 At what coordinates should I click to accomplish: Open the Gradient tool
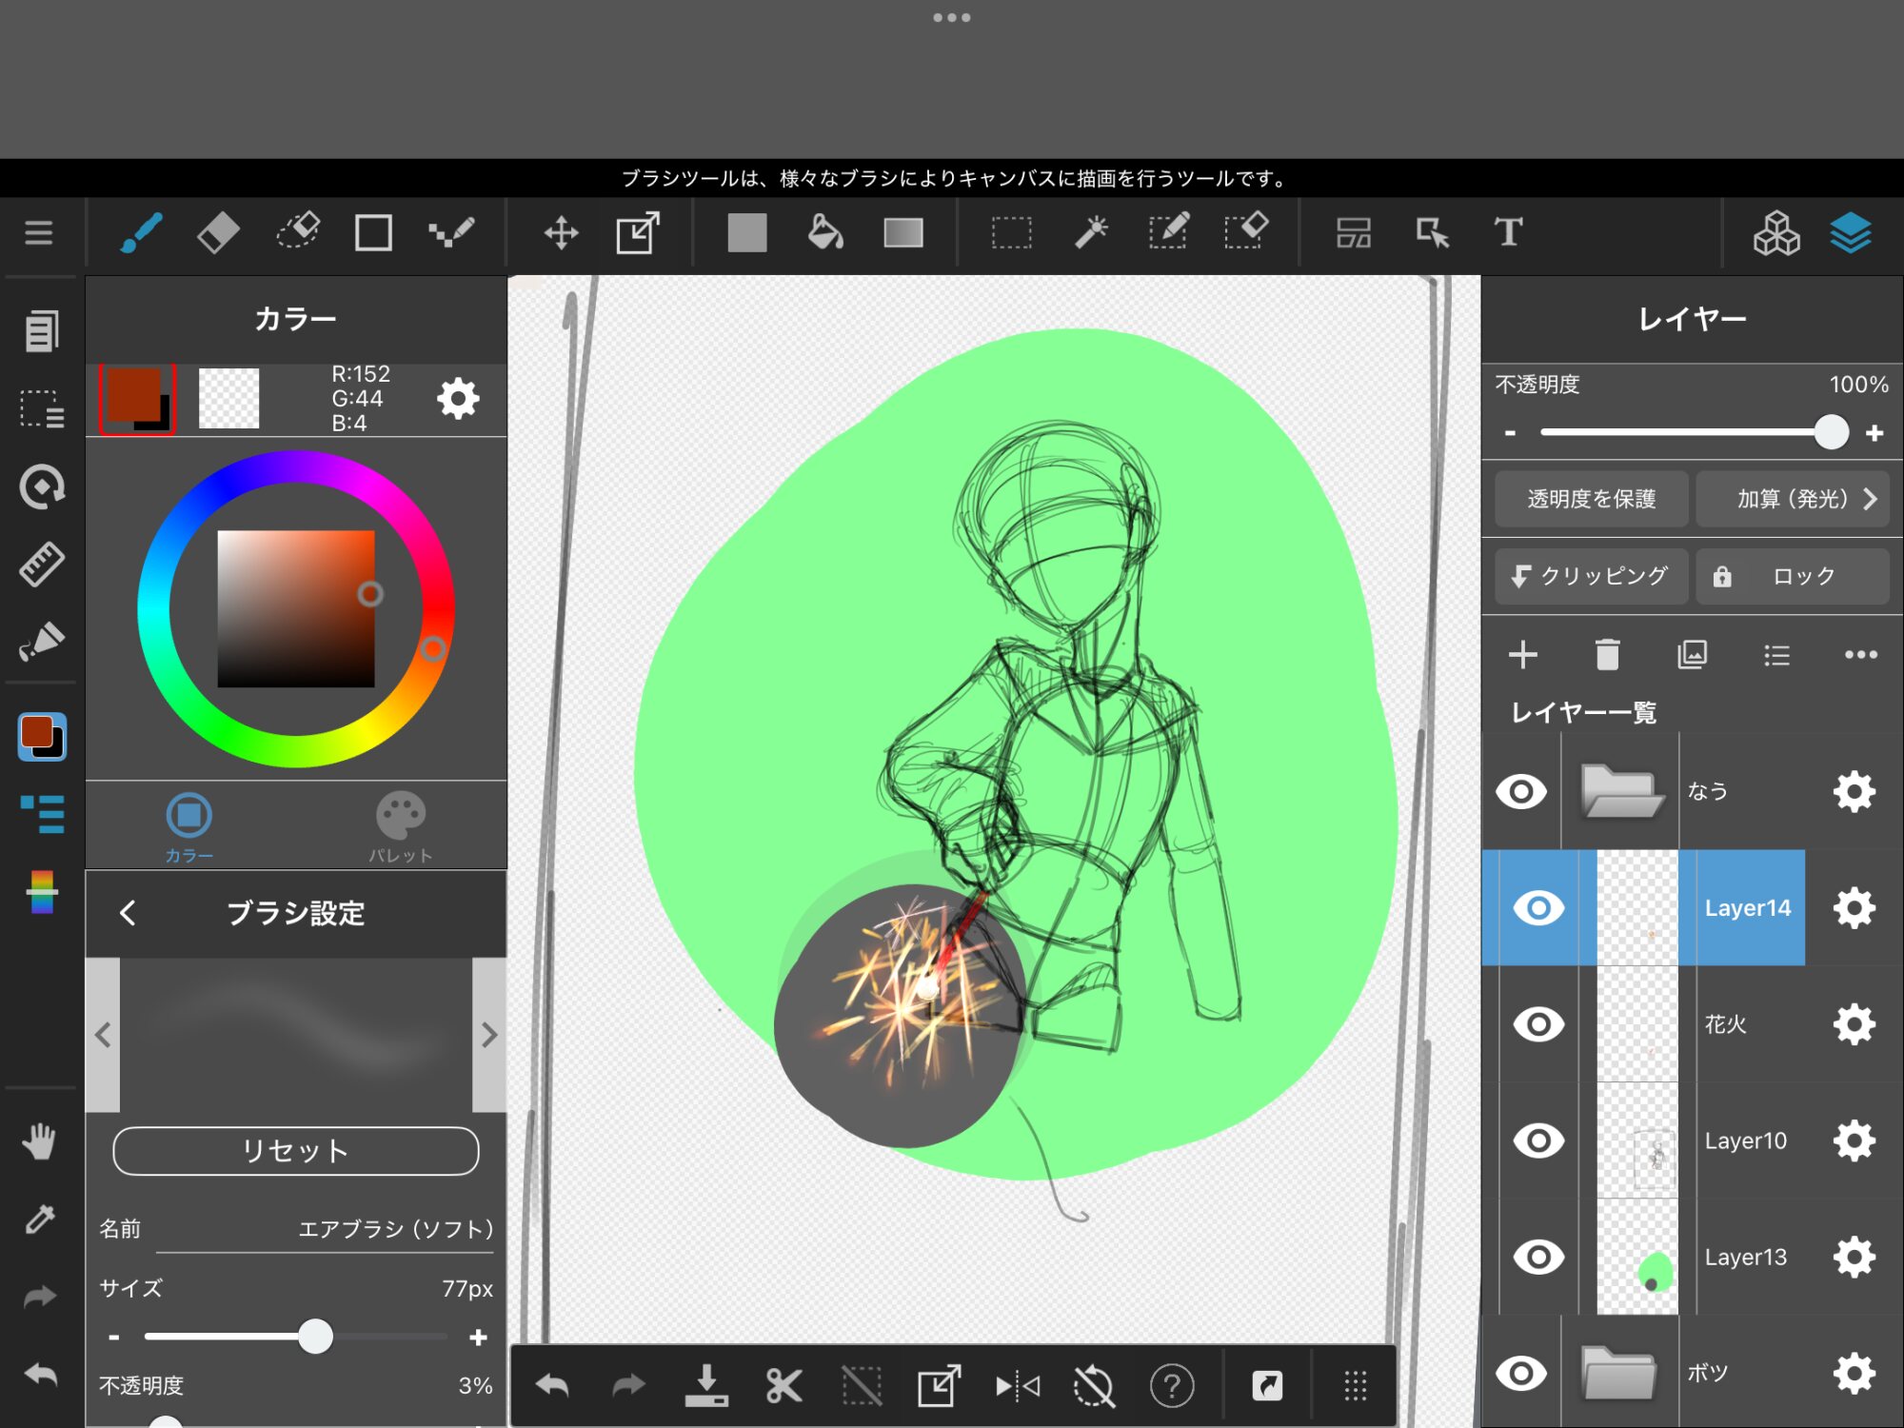[902, 233]
